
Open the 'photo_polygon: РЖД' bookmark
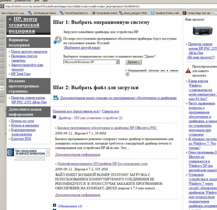click(x=134, y=13)
